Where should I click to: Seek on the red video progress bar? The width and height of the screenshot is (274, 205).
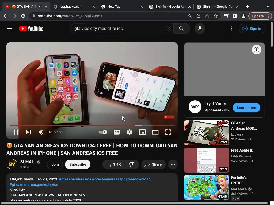[92, 125]
